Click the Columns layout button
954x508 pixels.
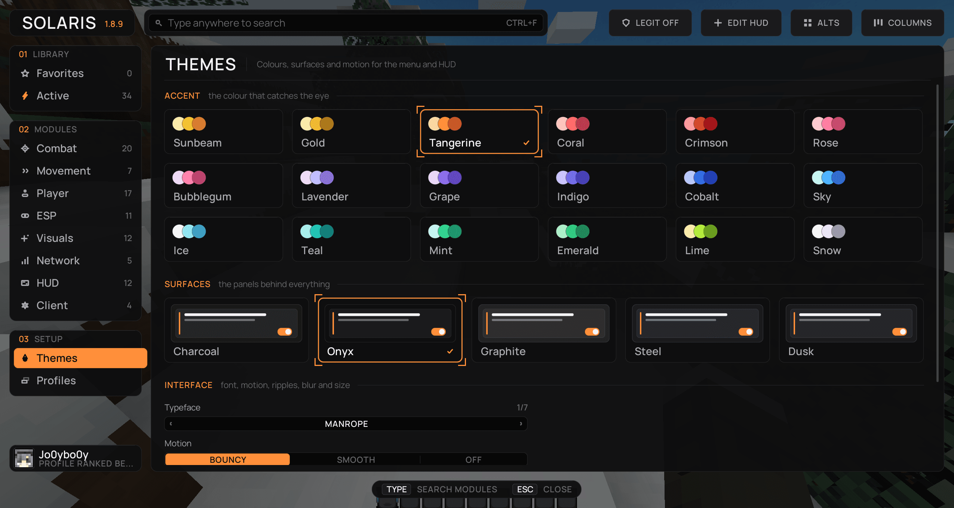coord(902,23)
